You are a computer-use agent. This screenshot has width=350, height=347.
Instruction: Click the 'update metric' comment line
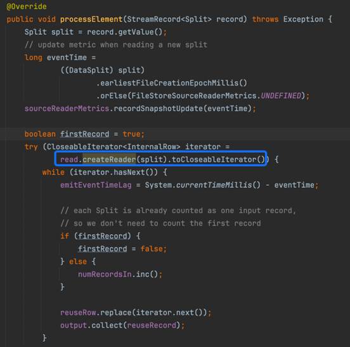pos(116,45)
